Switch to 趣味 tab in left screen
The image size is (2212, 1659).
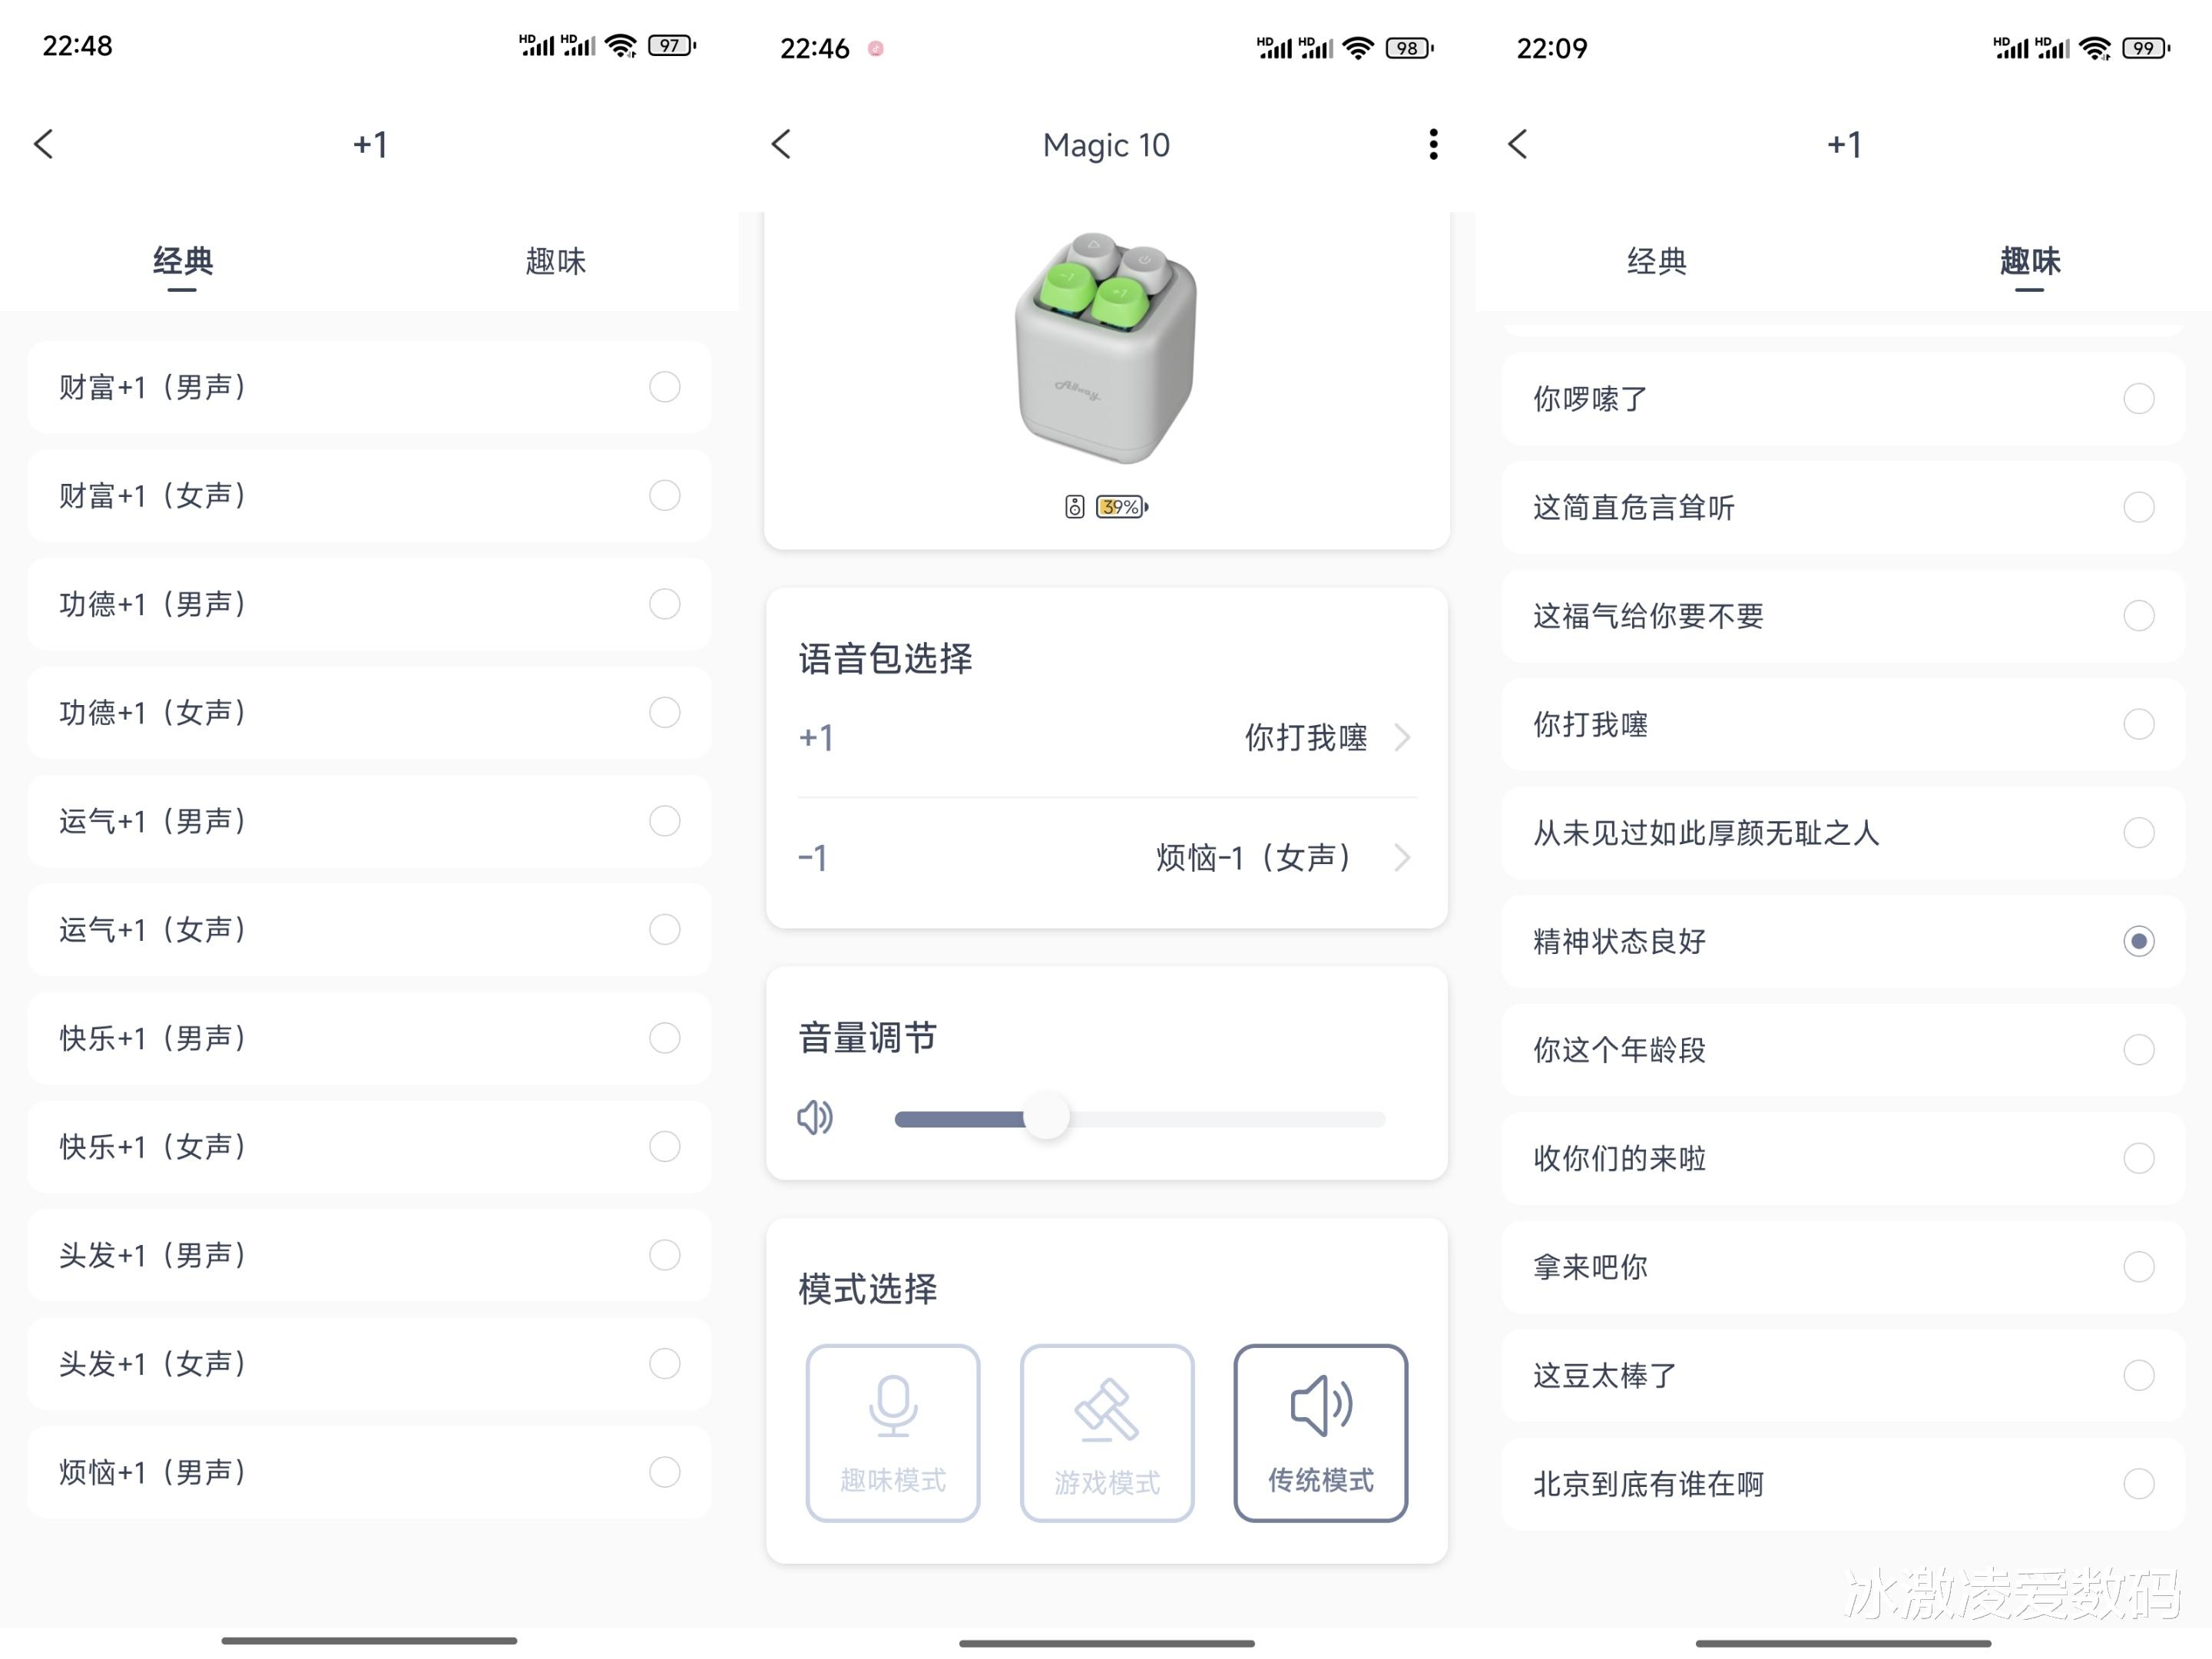coord(555,262)
